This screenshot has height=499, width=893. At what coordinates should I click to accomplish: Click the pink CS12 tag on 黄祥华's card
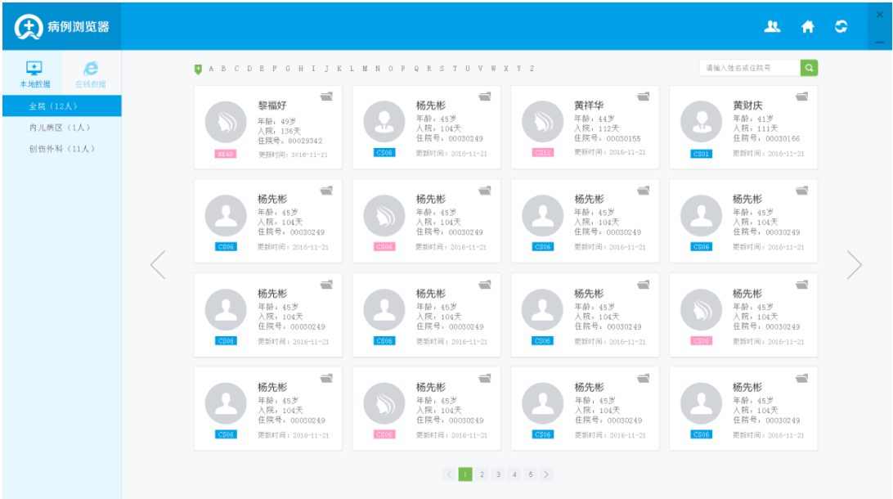coord(543,153)
